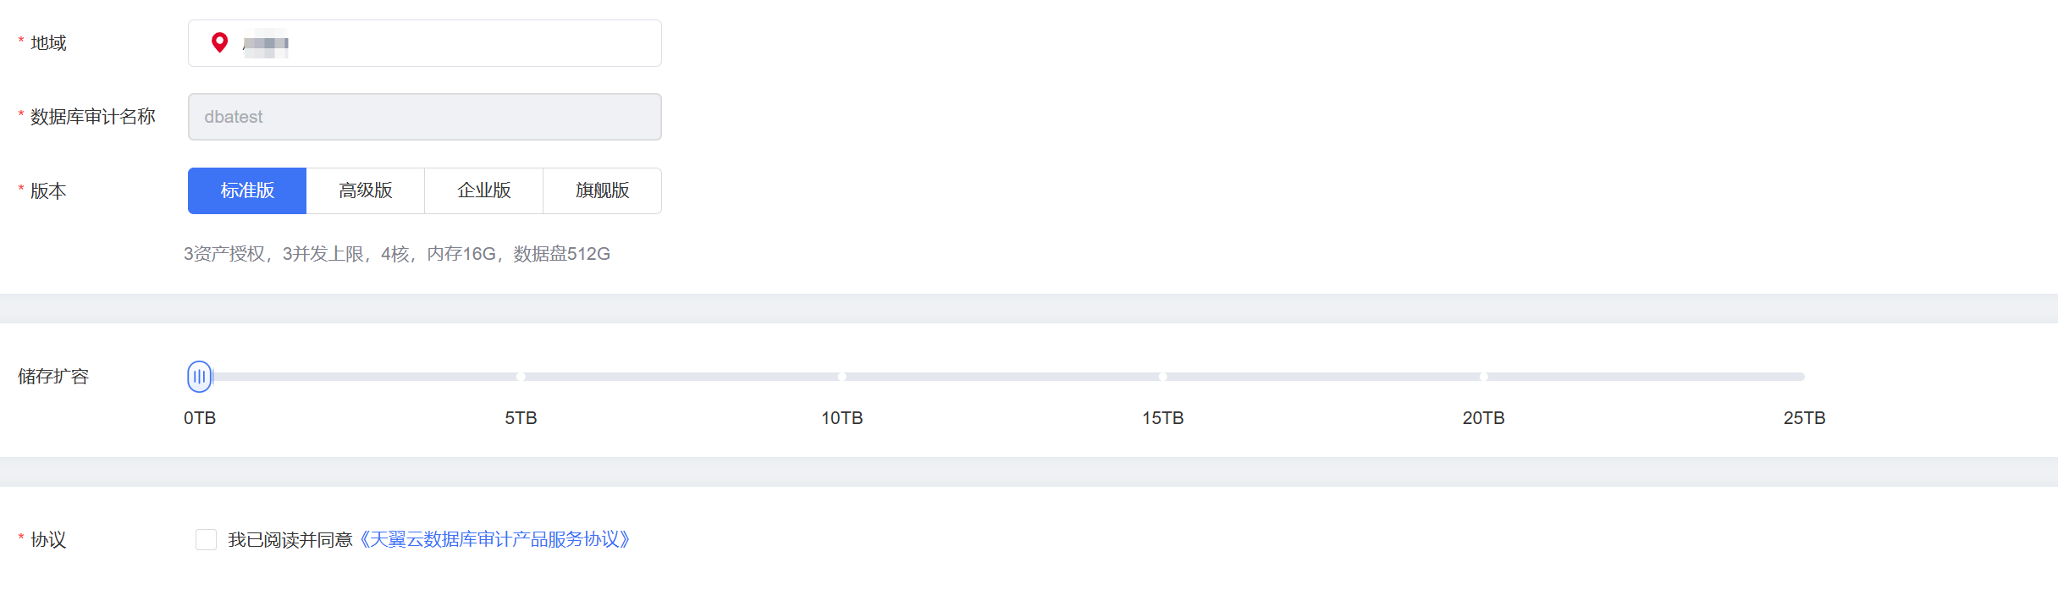Click the 0TB label under slider

(x=200, y=418)
